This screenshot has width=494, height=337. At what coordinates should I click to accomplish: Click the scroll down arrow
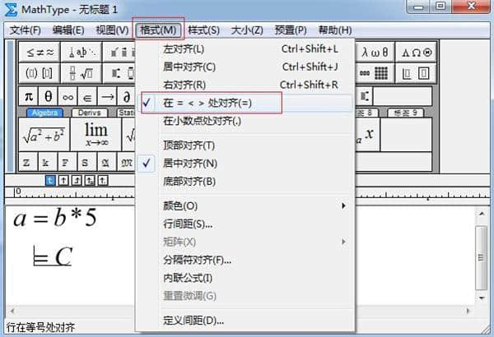click(x=482, y=298)
